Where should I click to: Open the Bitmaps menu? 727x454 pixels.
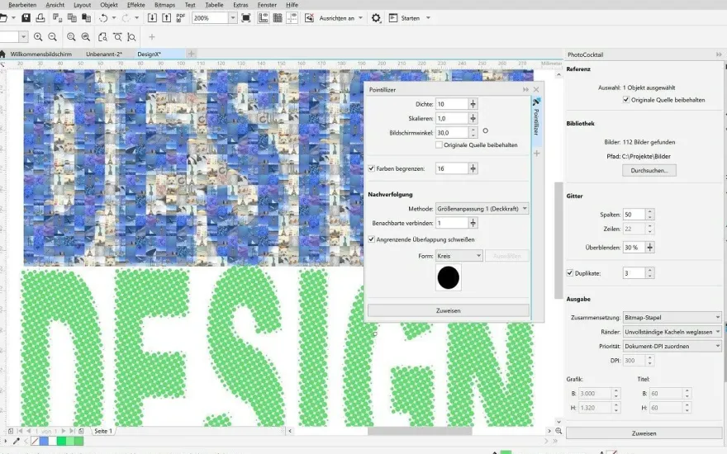[x=164, y=5]
